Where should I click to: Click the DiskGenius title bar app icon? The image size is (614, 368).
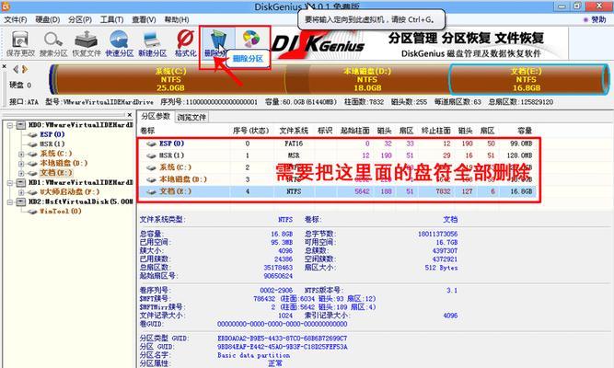coord(6,6)
